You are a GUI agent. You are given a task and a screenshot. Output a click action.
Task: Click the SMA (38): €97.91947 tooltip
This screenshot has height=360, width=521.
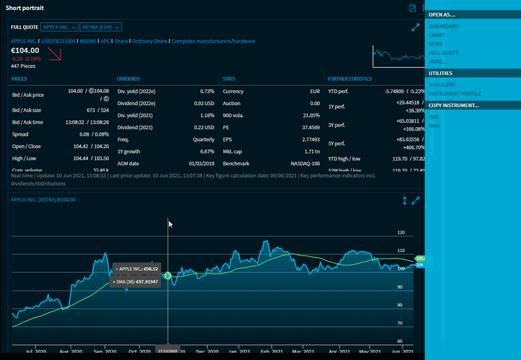[x=136, y=282]
